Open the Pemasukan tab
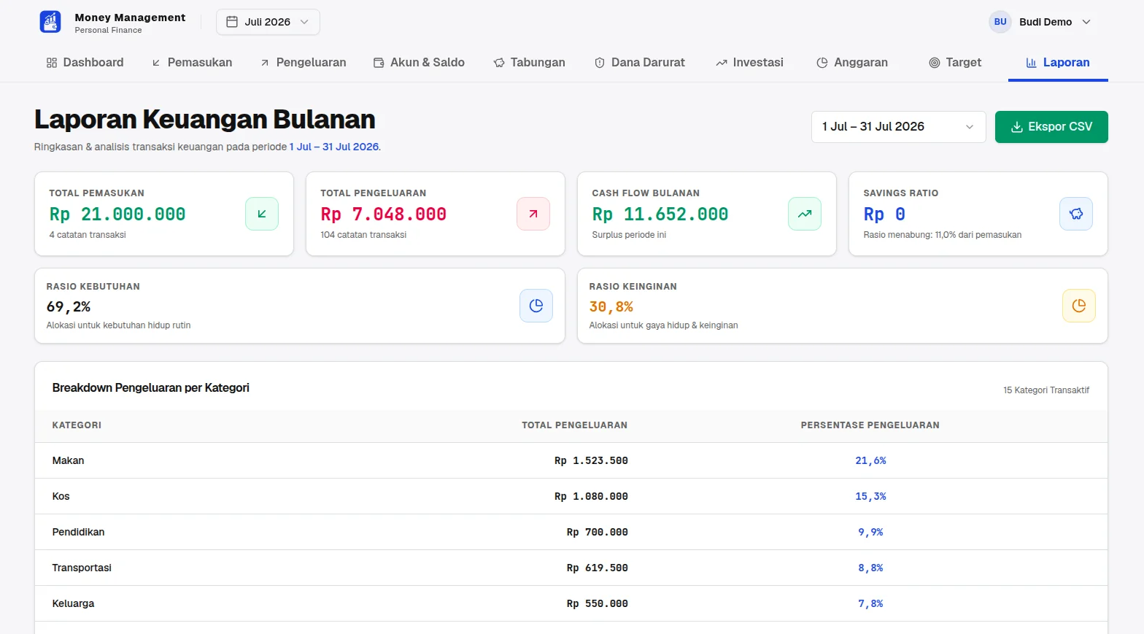This screenshot has height=634, width=1144. pyautogui.click(x=192, y=63)
